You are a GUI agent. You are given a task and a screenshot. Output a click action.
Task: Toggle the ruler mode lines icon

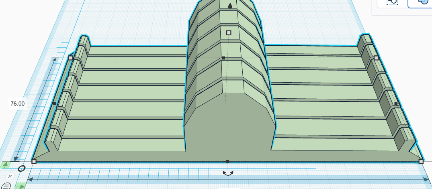tap(7, 186)
